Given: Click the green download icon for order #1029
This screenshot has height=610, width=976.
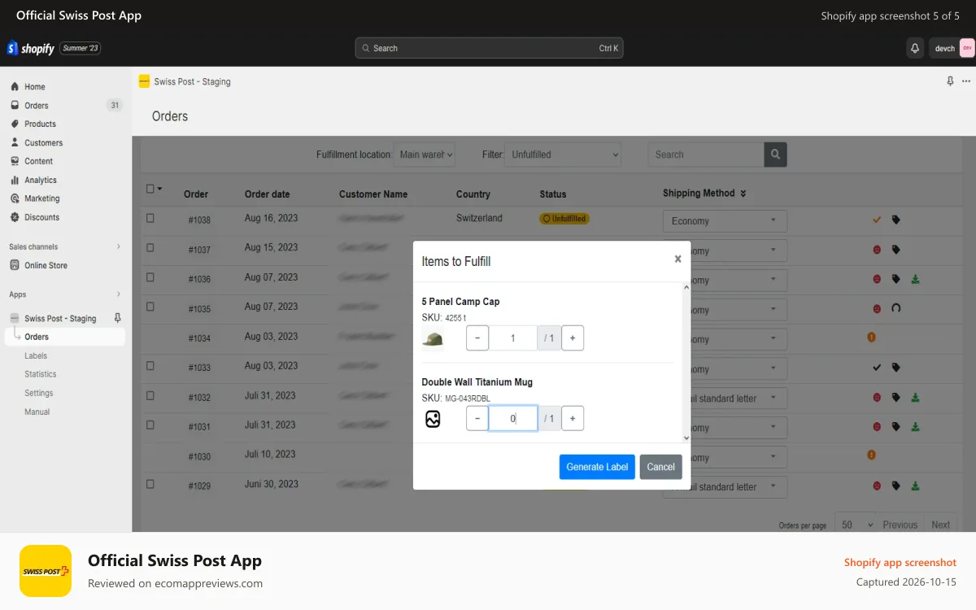Looking at the screenshot, I should tap(916, 486).
